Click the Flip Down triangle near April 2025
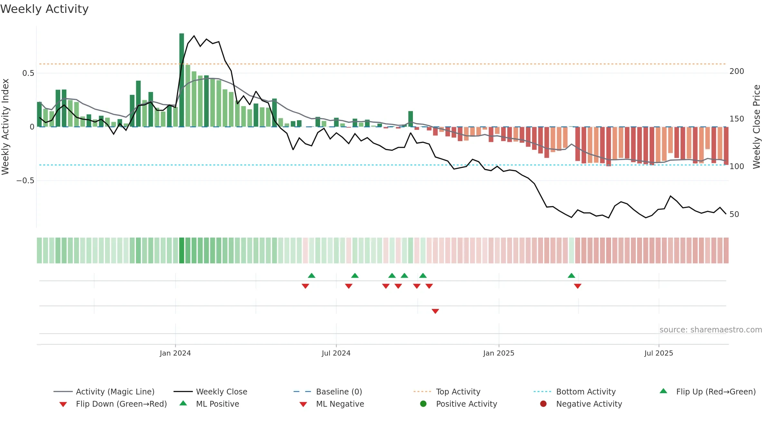The image size is (773, 434). (577, 286)
